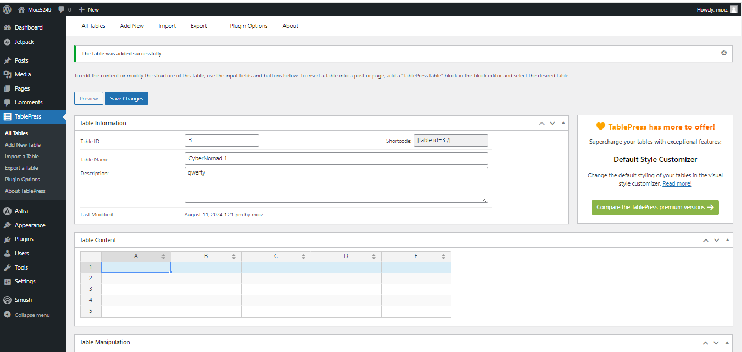Open About TablePress in sidebar submenu
Viewport: 742px width, 352px height.
tap(25, 191)
